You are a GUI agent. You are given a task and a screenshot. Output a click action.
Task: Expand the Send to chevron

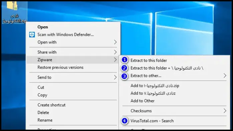tap(115, 77)
